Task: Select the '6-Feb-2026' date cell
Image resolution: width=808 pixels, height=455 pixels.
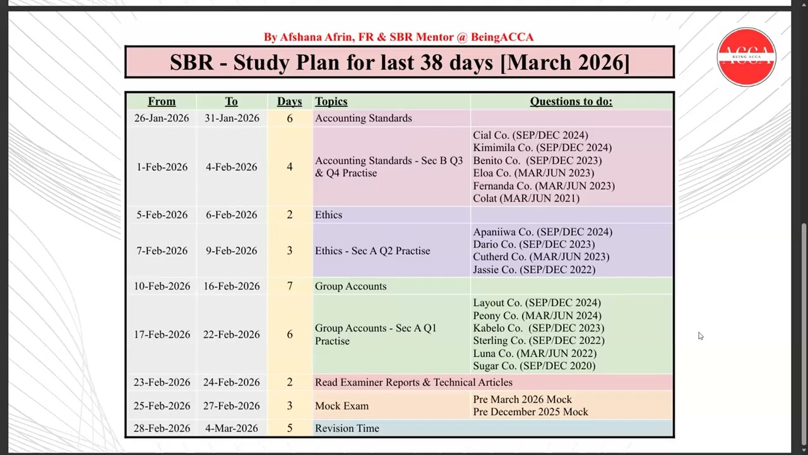Action: [x=232, y=215]
